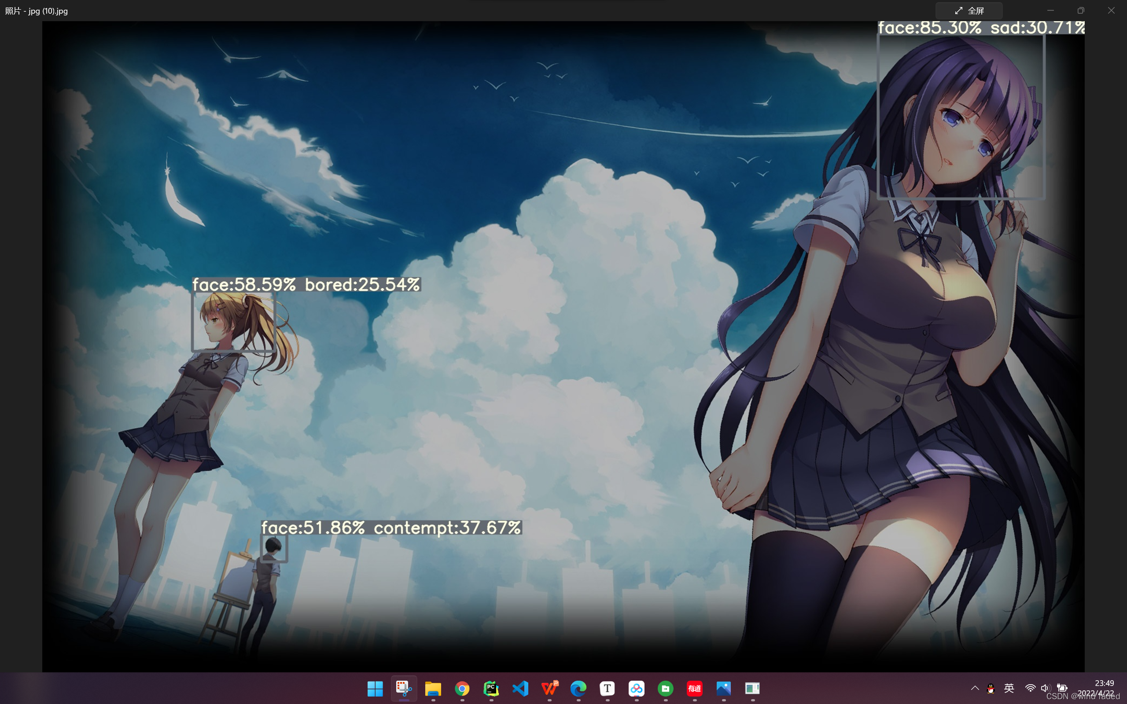This screenshot has height=704, width=1127.
Task: Open WPS Office from taskbar
Action: [x=549, y=688]
